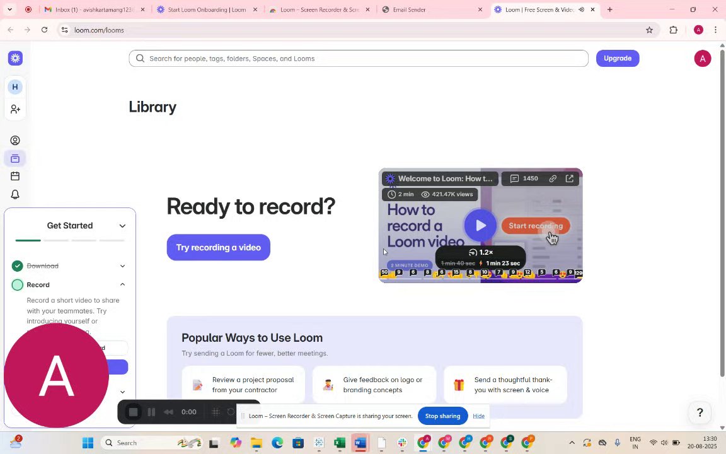Viewport: 726px width, 454px height.
Task: Open File Explorer from the taskbar
Action: pyautogui.click(x=256, y=443)
